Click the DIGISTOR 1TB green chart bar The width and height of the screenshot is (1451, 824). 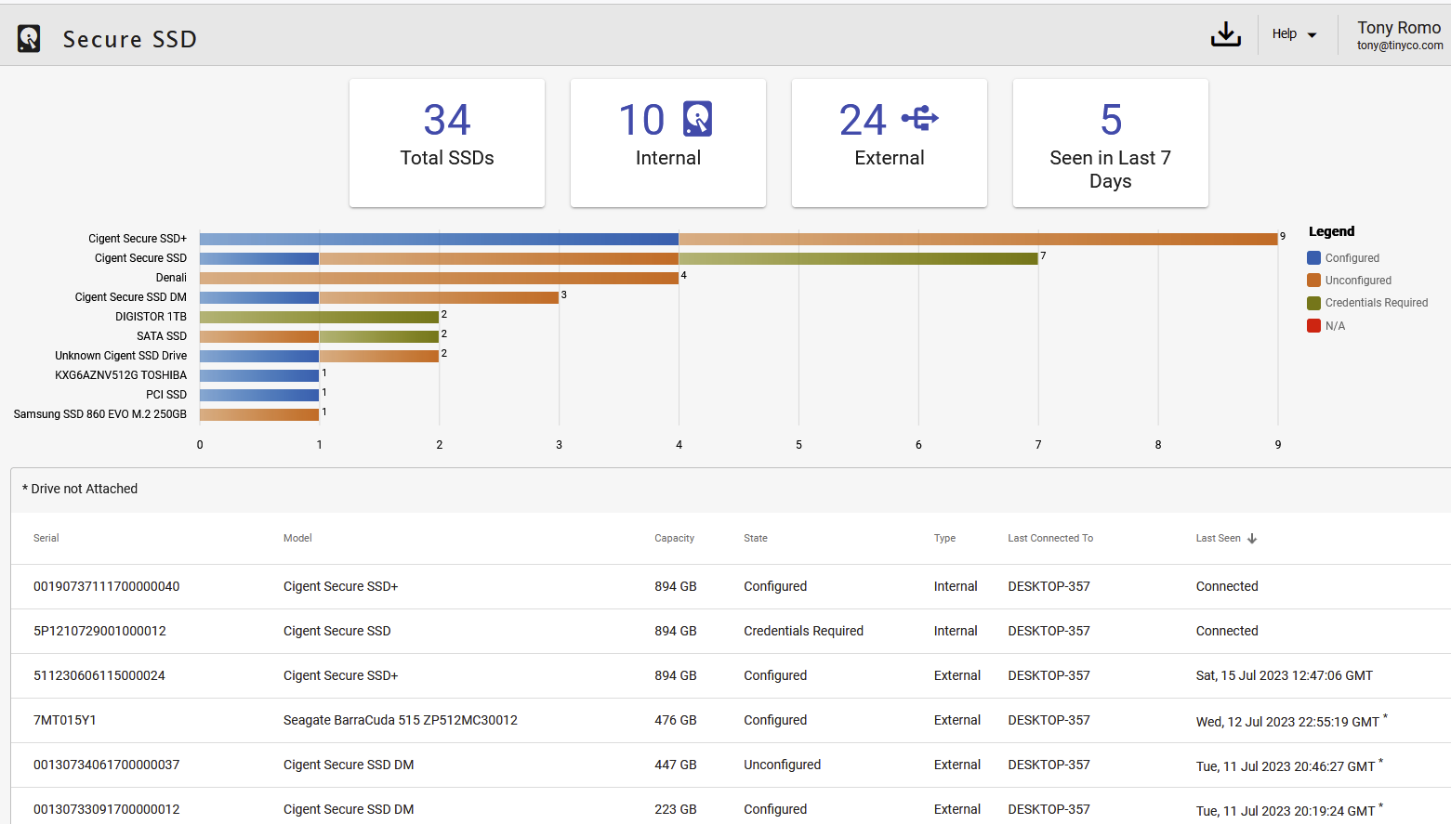tap(319, 317)
